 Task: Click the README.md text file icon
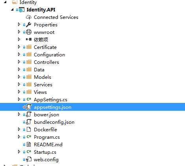29,145
